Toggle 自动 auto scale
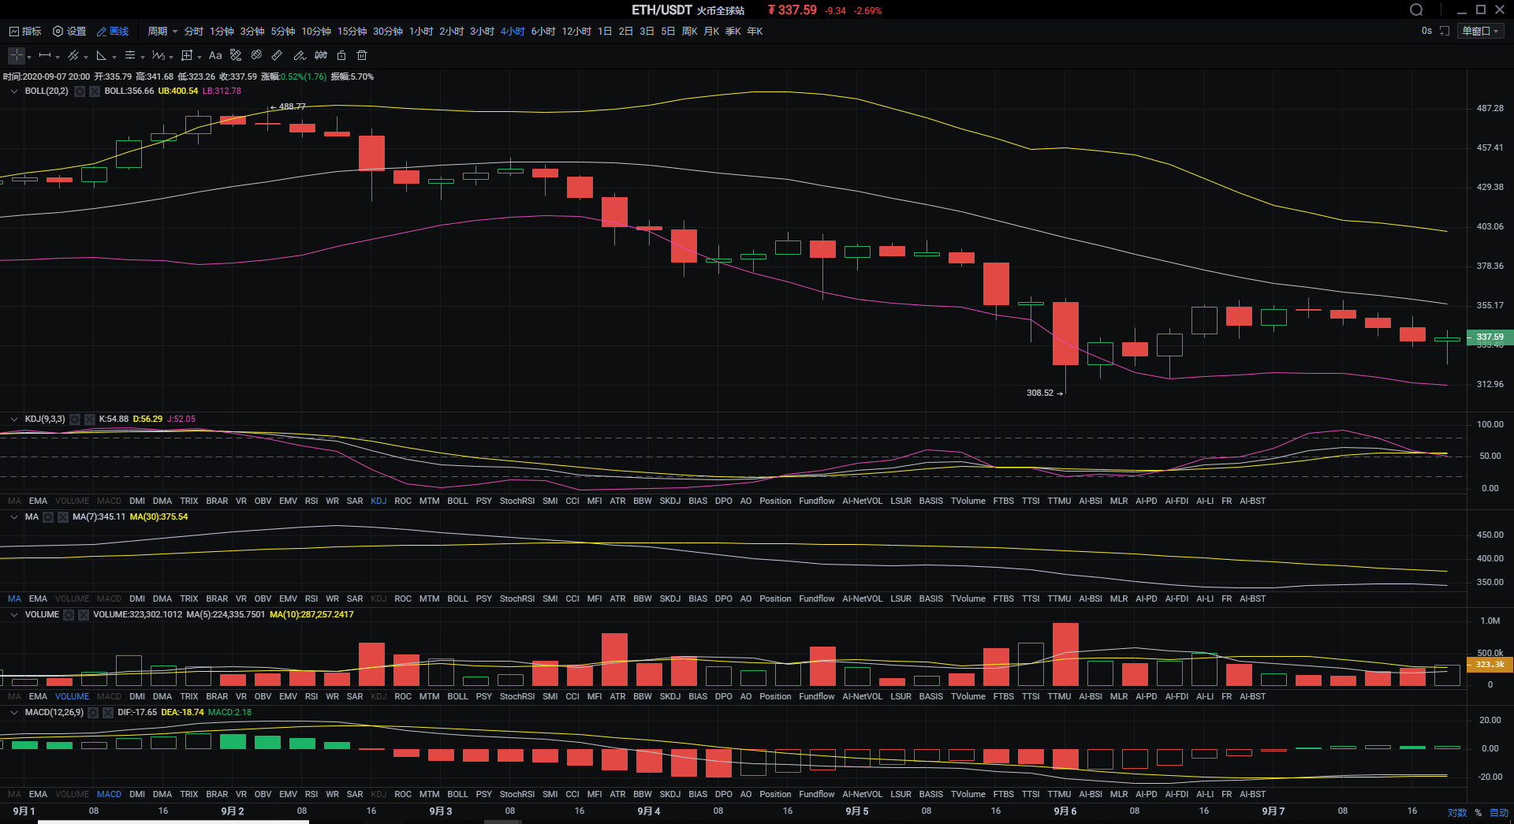Image resolution: width=1514 pixels, height=824 pixels. pyautogui.click(x=1498, y=812)
